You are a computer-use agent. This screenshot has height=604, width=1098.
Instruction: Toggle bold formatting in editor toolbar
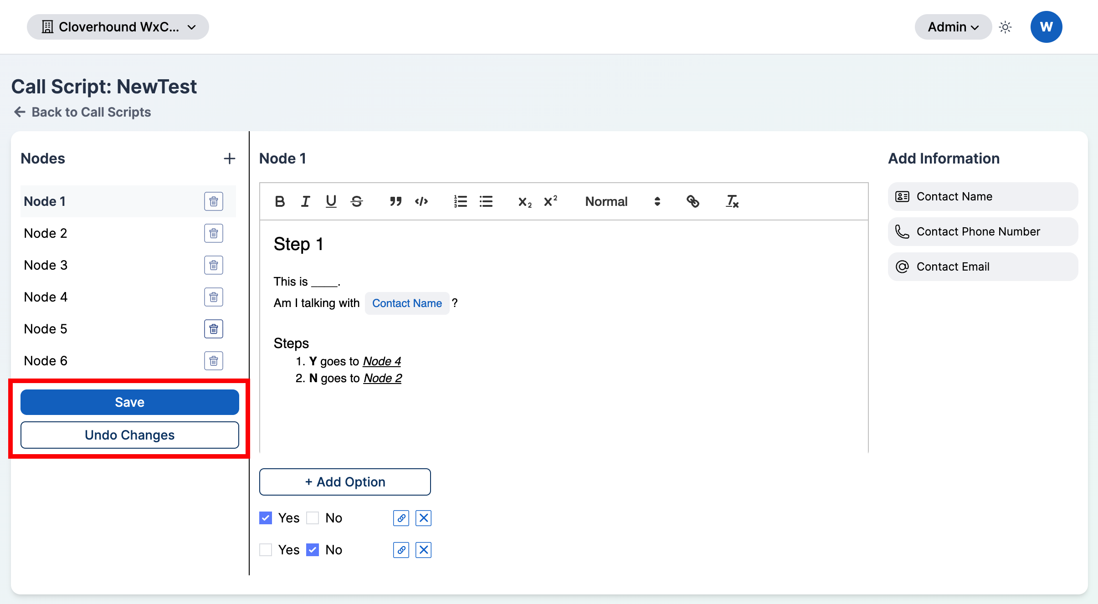click(x=280, y=201)
